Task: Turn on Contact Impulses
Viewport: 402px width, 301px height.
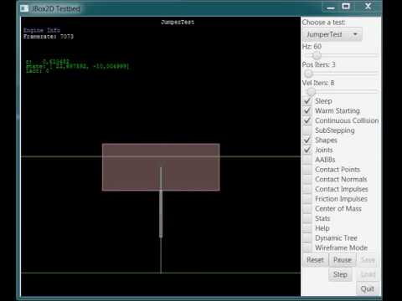Action: 307,189
